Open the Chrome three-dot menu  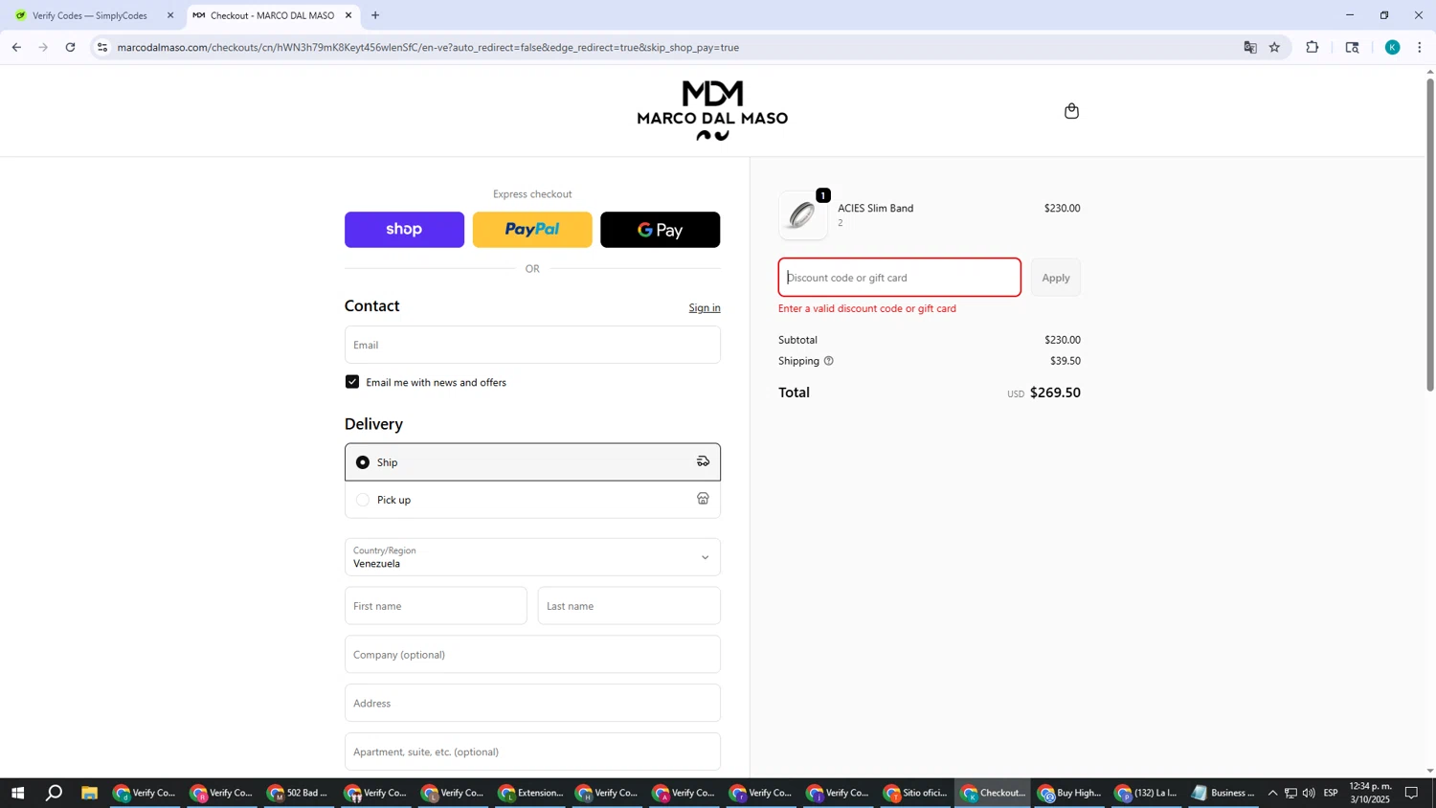coord(1419,47)
